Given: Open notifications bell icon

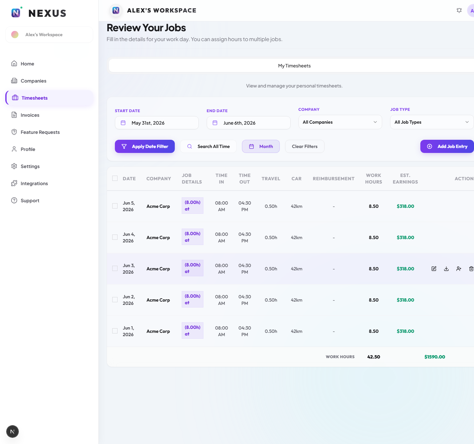Looking at the screenshot, I should point(459,11).
